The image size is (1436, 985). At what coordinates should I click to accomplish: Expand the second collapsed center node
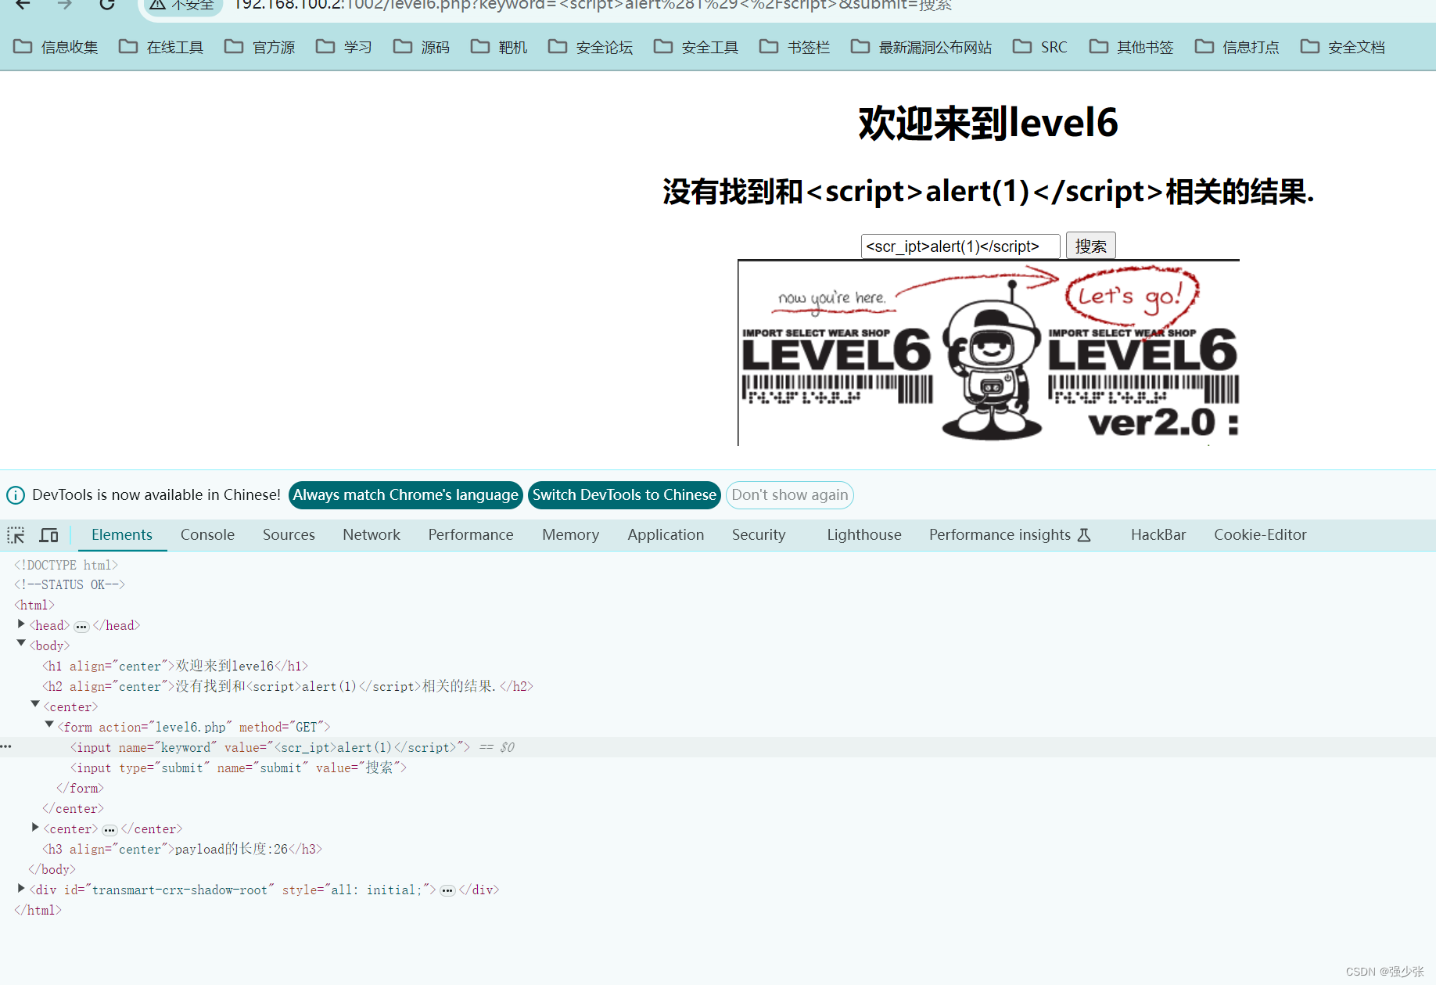tap(35, 827)
